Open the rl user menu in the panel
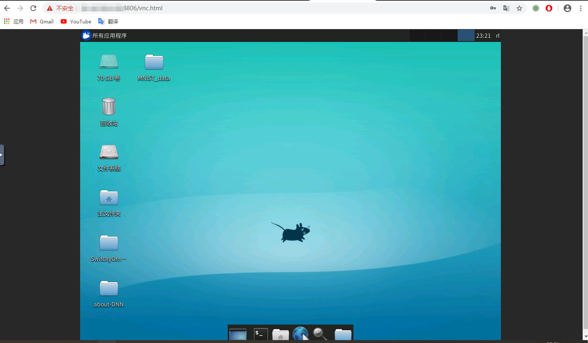Screen dimensions: 588x343 [498, 36]
